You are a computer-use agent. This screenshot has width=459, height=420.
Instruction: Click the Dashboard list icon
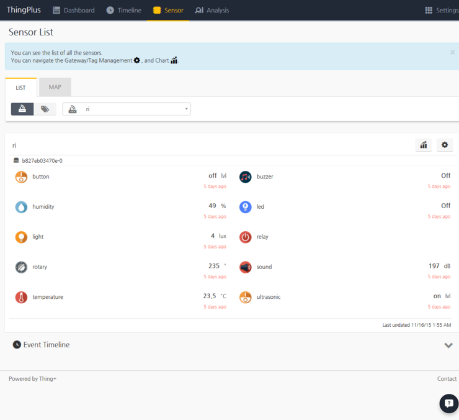(x=56, y=11)
